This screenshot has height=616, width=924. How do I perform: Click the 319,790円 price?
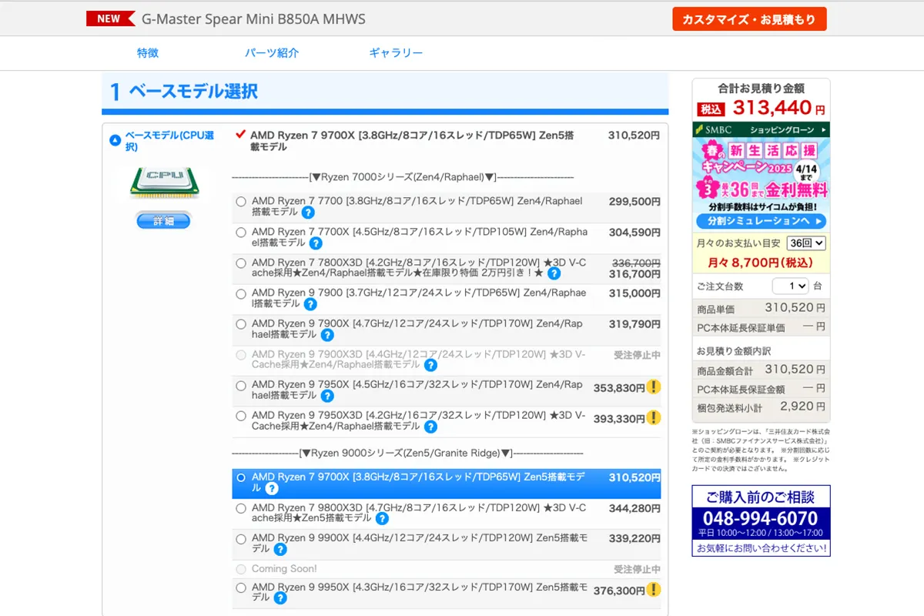coord(634,324)
